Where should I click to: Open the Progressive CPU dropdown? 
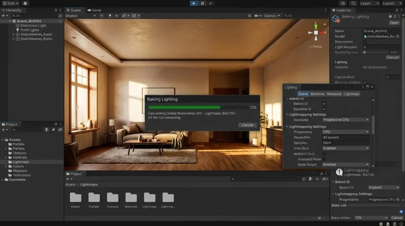[346, 132]
